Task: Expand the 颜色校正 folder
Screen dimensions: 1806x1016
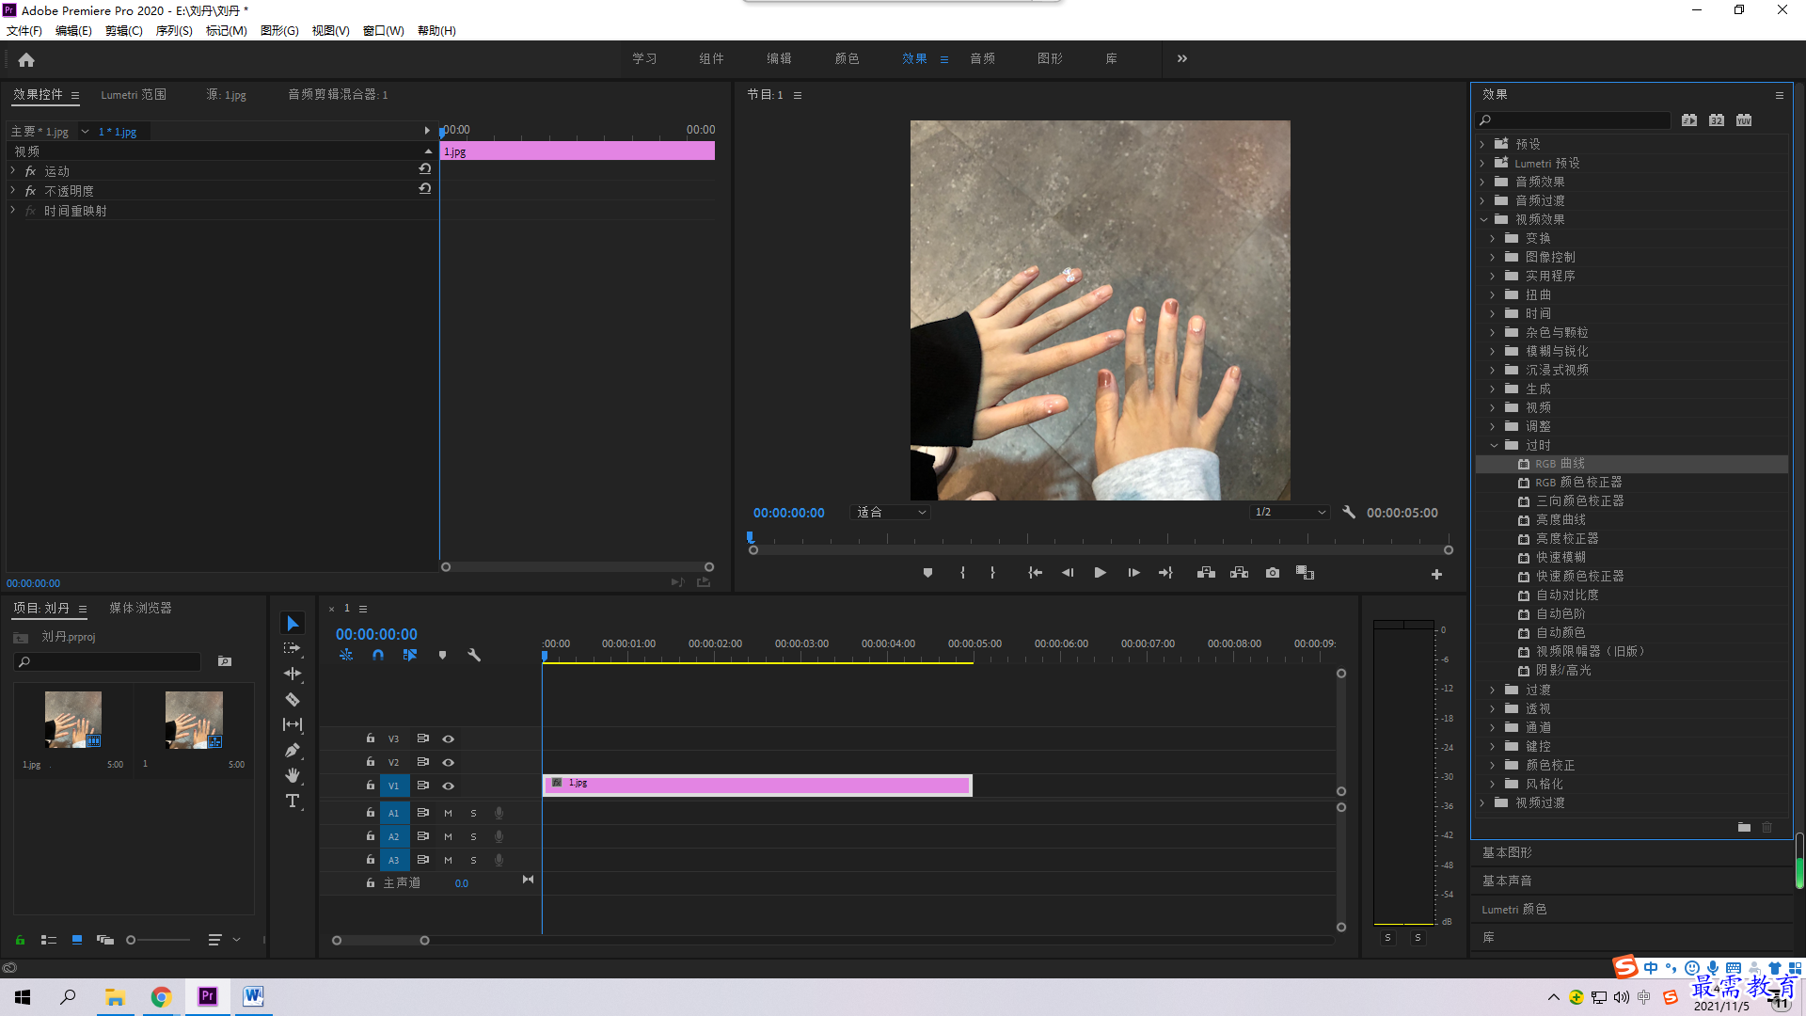Action: [x=1493, y=765]
